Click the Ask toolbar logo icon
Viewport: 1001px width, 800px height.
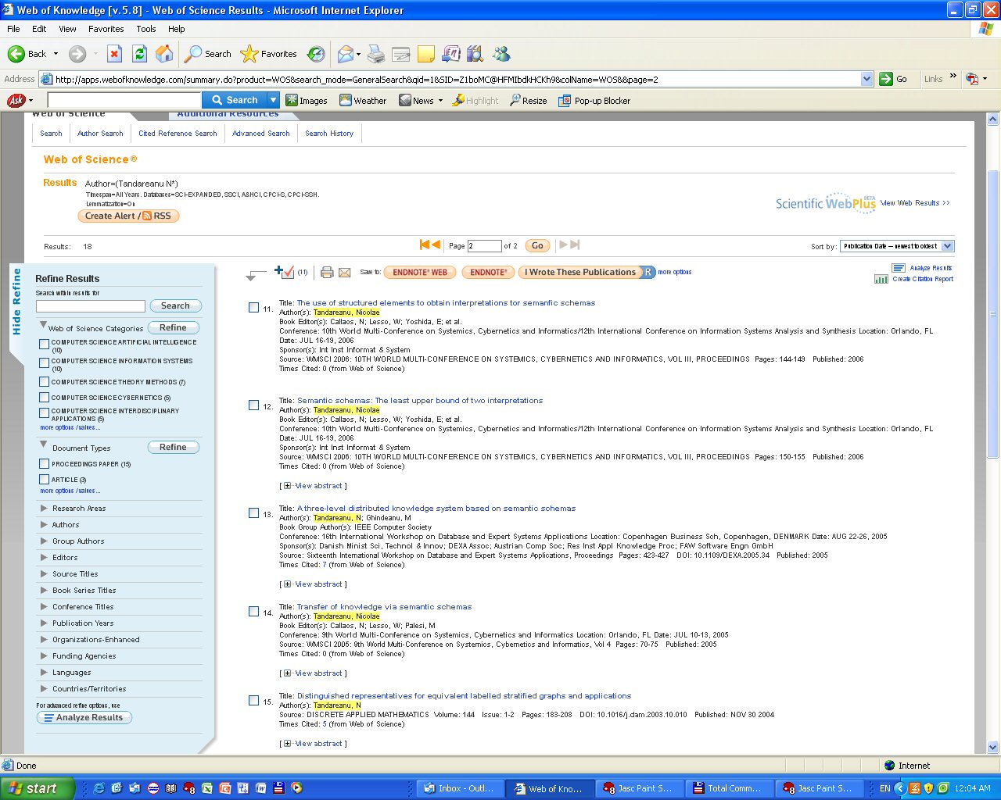(16, 100)
